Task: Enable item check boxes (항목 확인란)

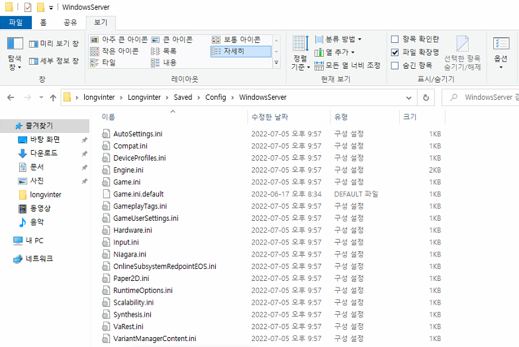Action: point(395,40)
